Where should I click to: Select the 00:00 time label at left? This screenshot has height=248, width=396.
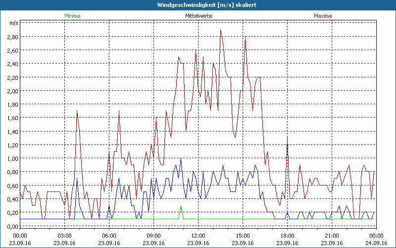tap(20, 236)
